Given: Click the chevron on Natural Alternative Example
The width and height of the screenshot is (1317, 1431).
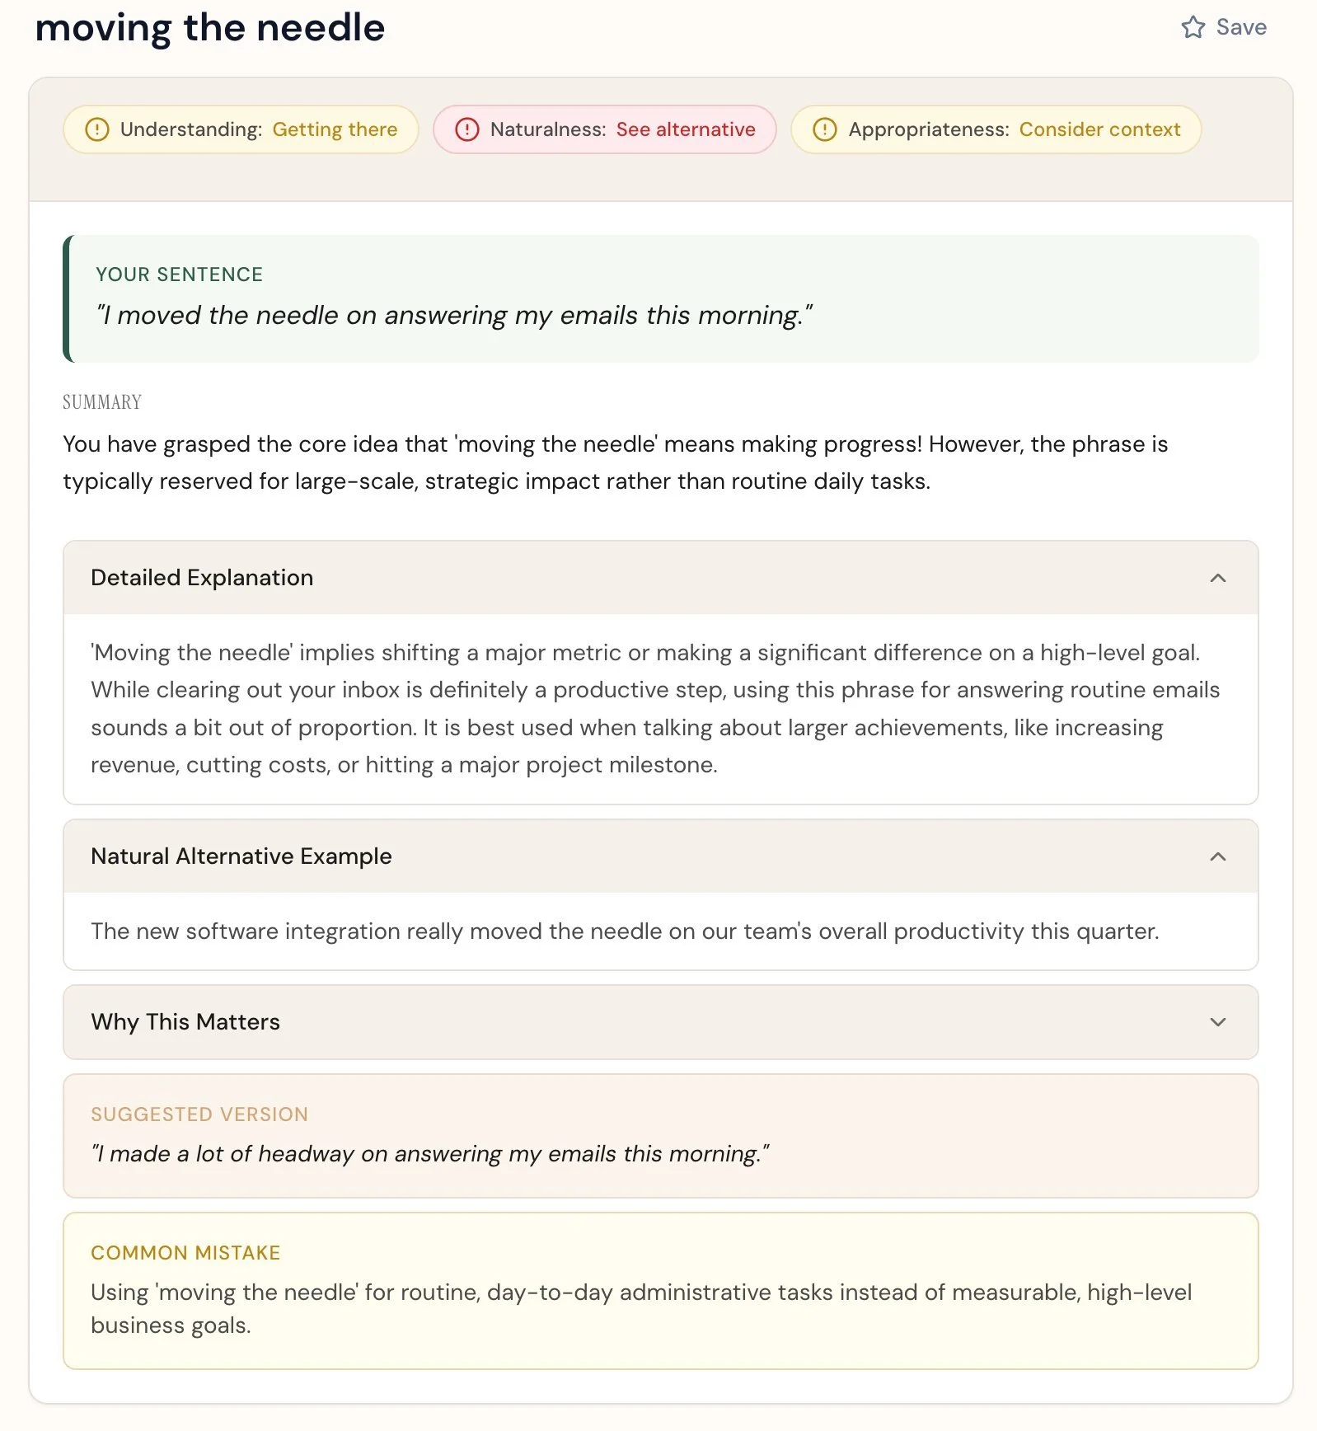Looking at the screenshot, I should coord(1217,856).
